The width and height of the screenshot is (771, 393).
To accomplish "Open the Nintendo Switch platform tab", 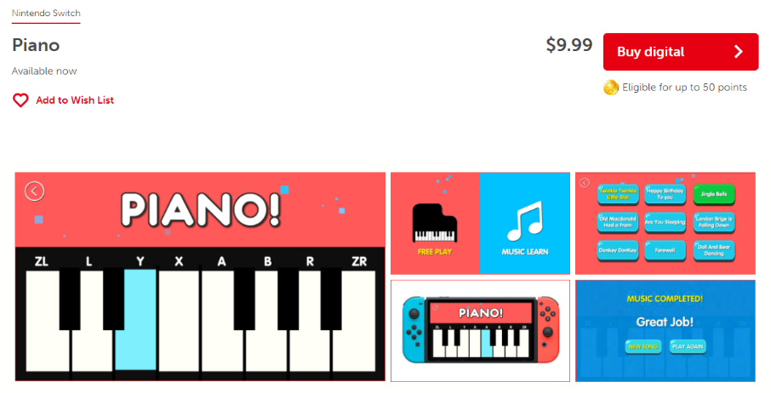I will [x=46, y=14].
